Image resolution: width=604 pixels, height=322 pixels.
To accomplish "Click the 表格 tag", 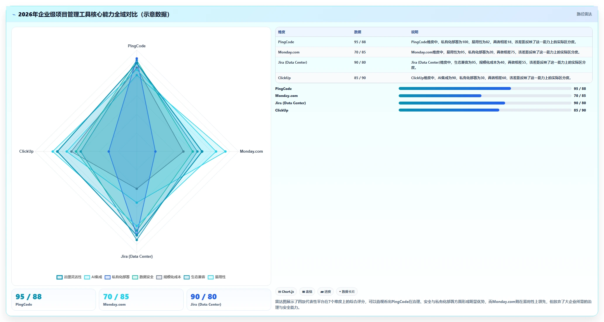I will coord(307,292).
